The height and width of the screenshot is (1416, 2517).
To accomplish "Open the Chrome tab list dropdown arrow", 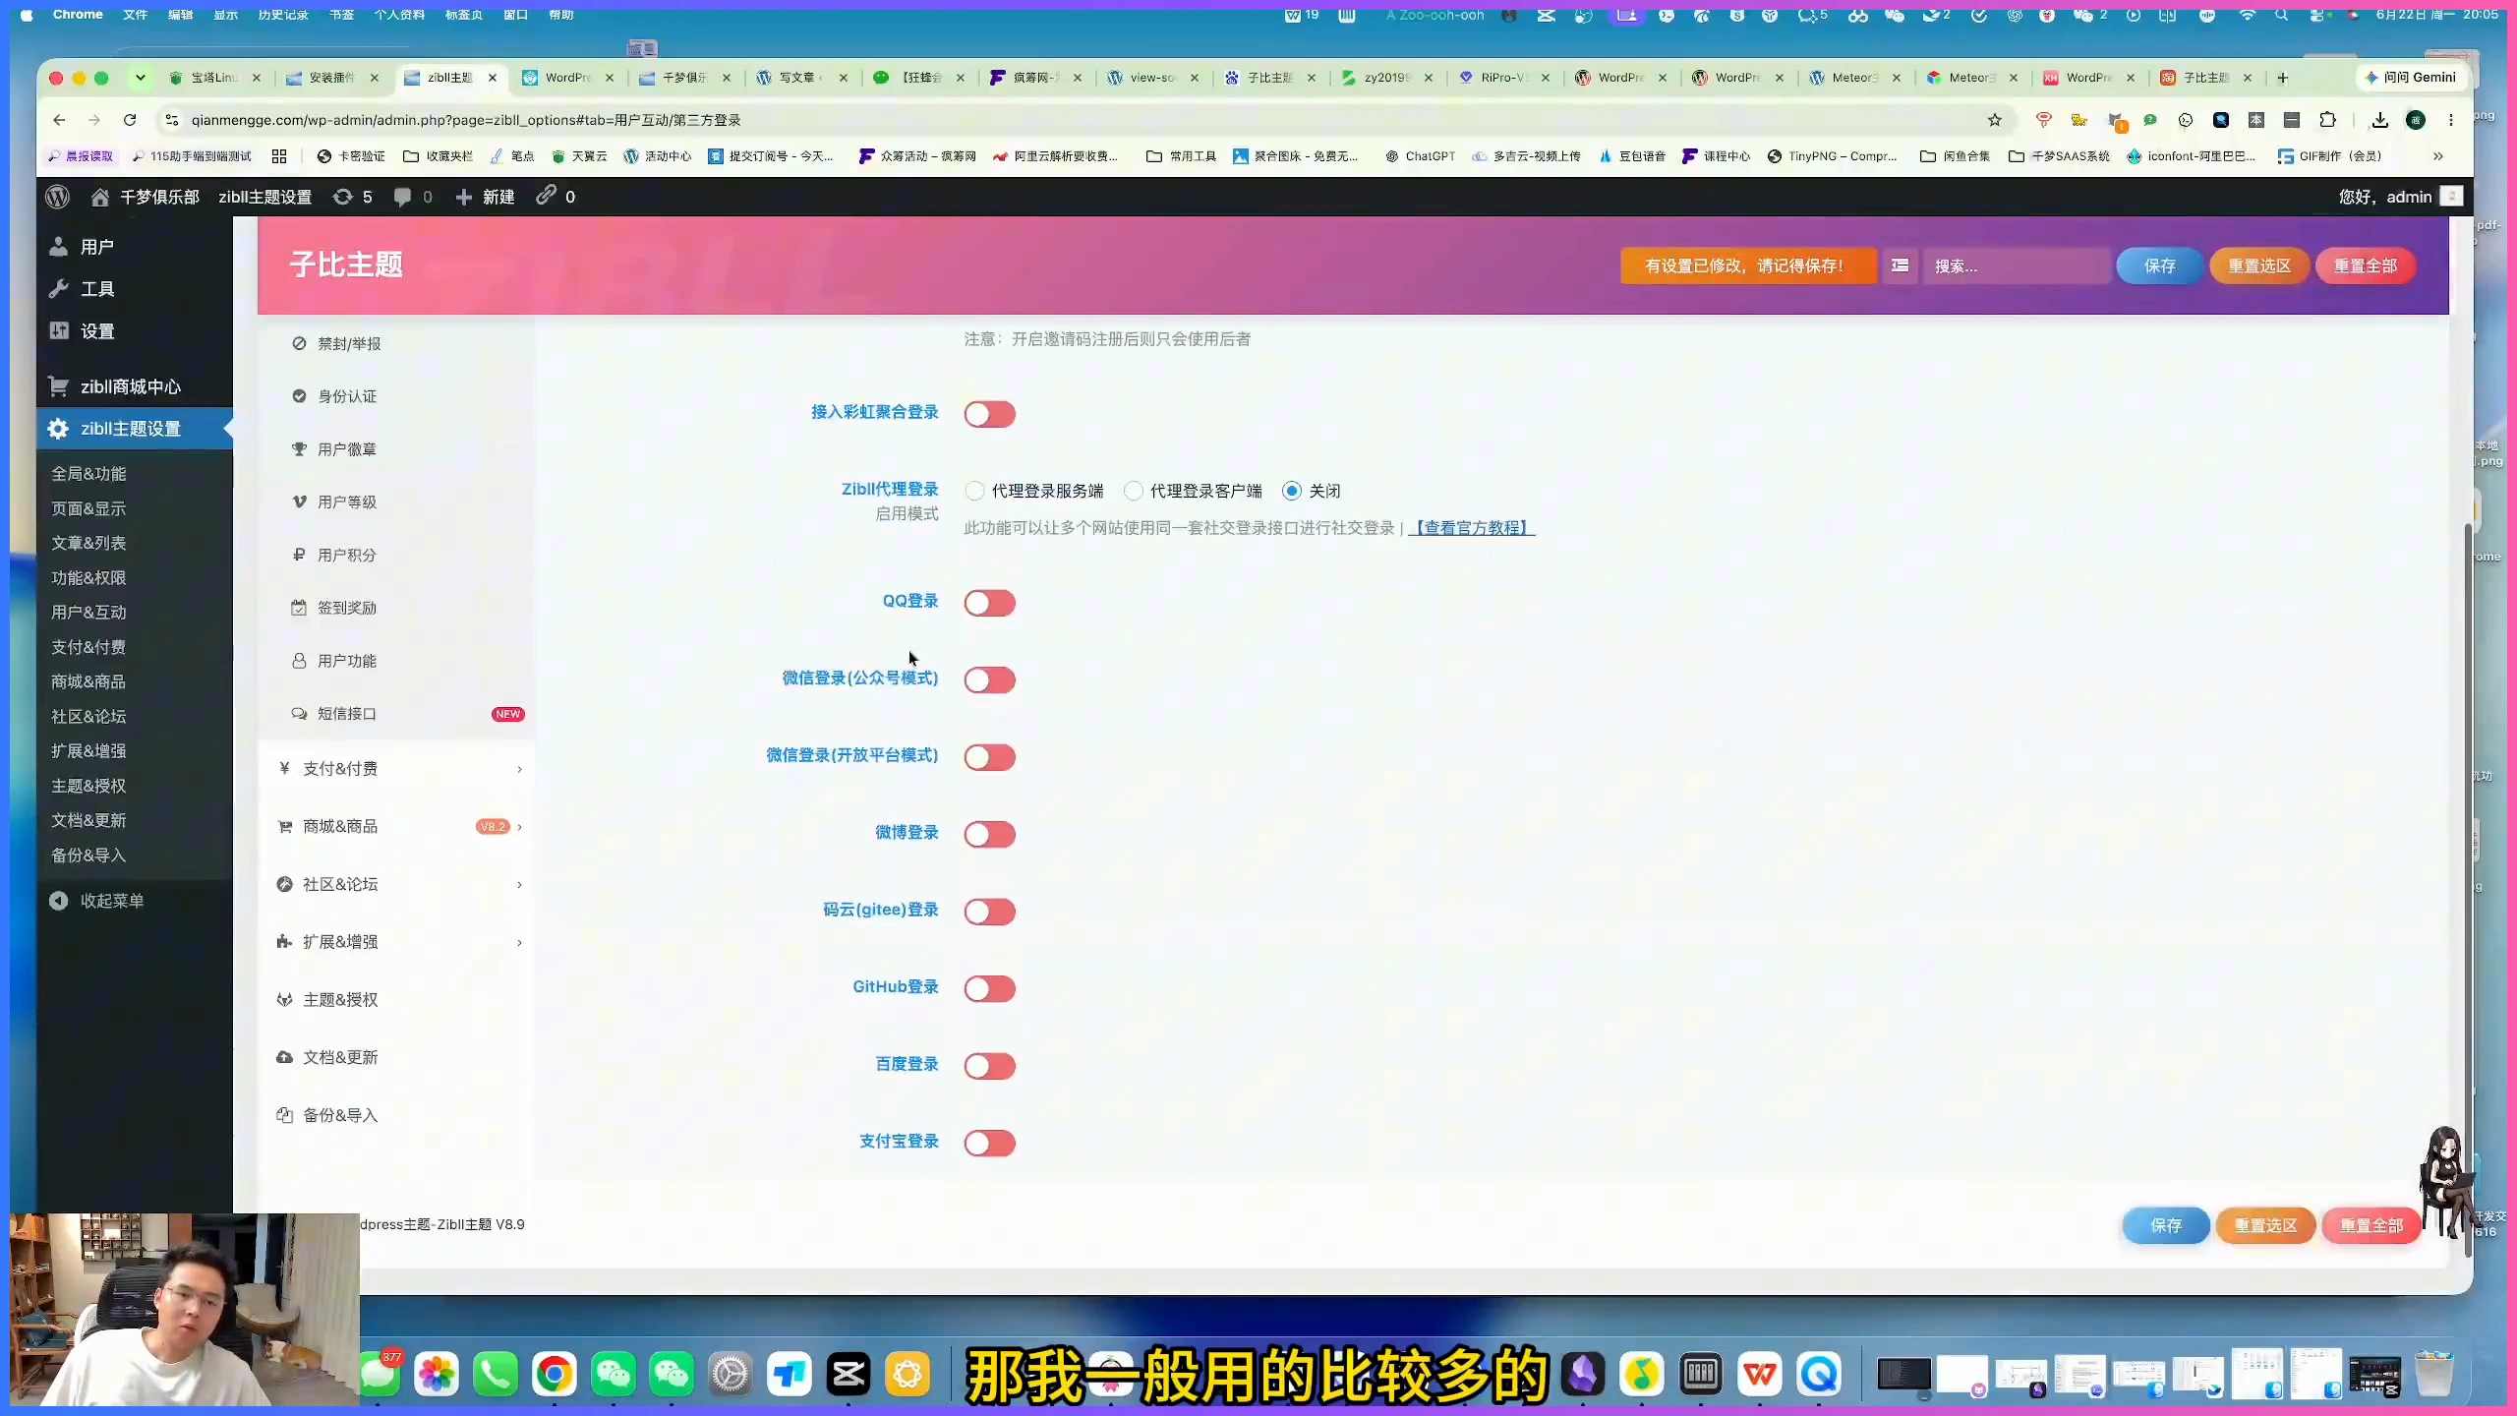I will coord(141,78).
